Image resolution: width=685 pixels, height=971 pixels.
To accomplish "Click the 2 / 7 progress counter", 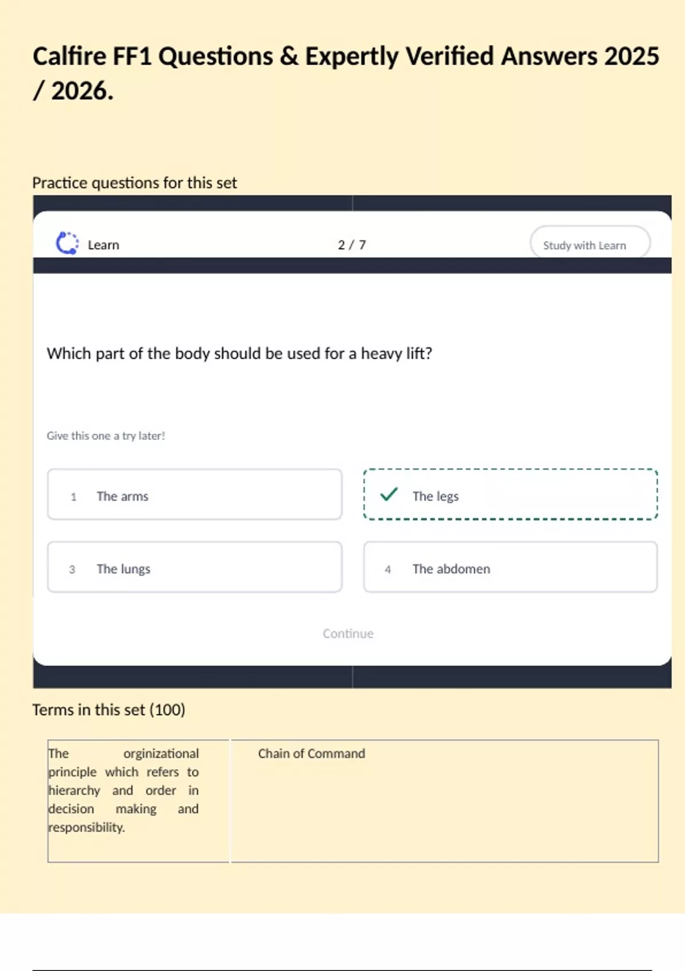I will 352,245.
